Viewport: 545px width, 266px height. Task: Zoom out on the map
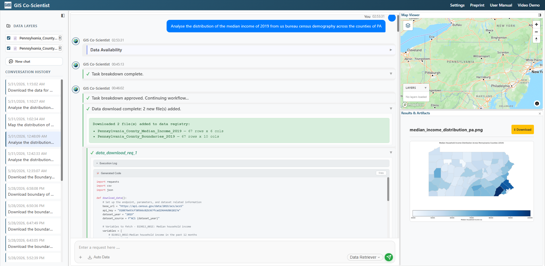coord(536,32)
